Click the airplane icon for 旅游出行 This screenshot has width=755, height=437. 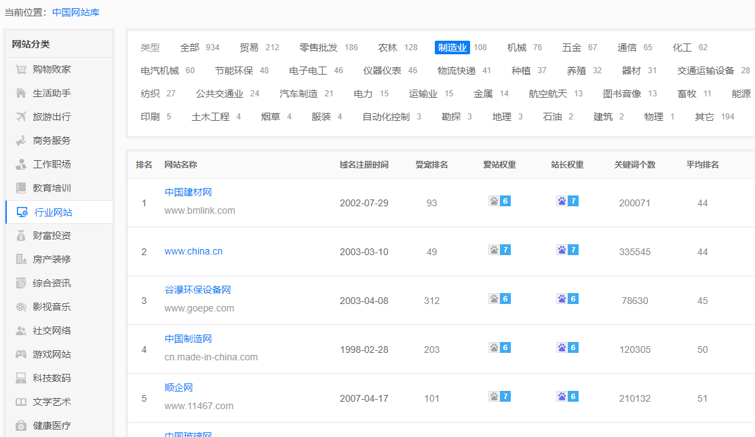[x=21, y=117]
